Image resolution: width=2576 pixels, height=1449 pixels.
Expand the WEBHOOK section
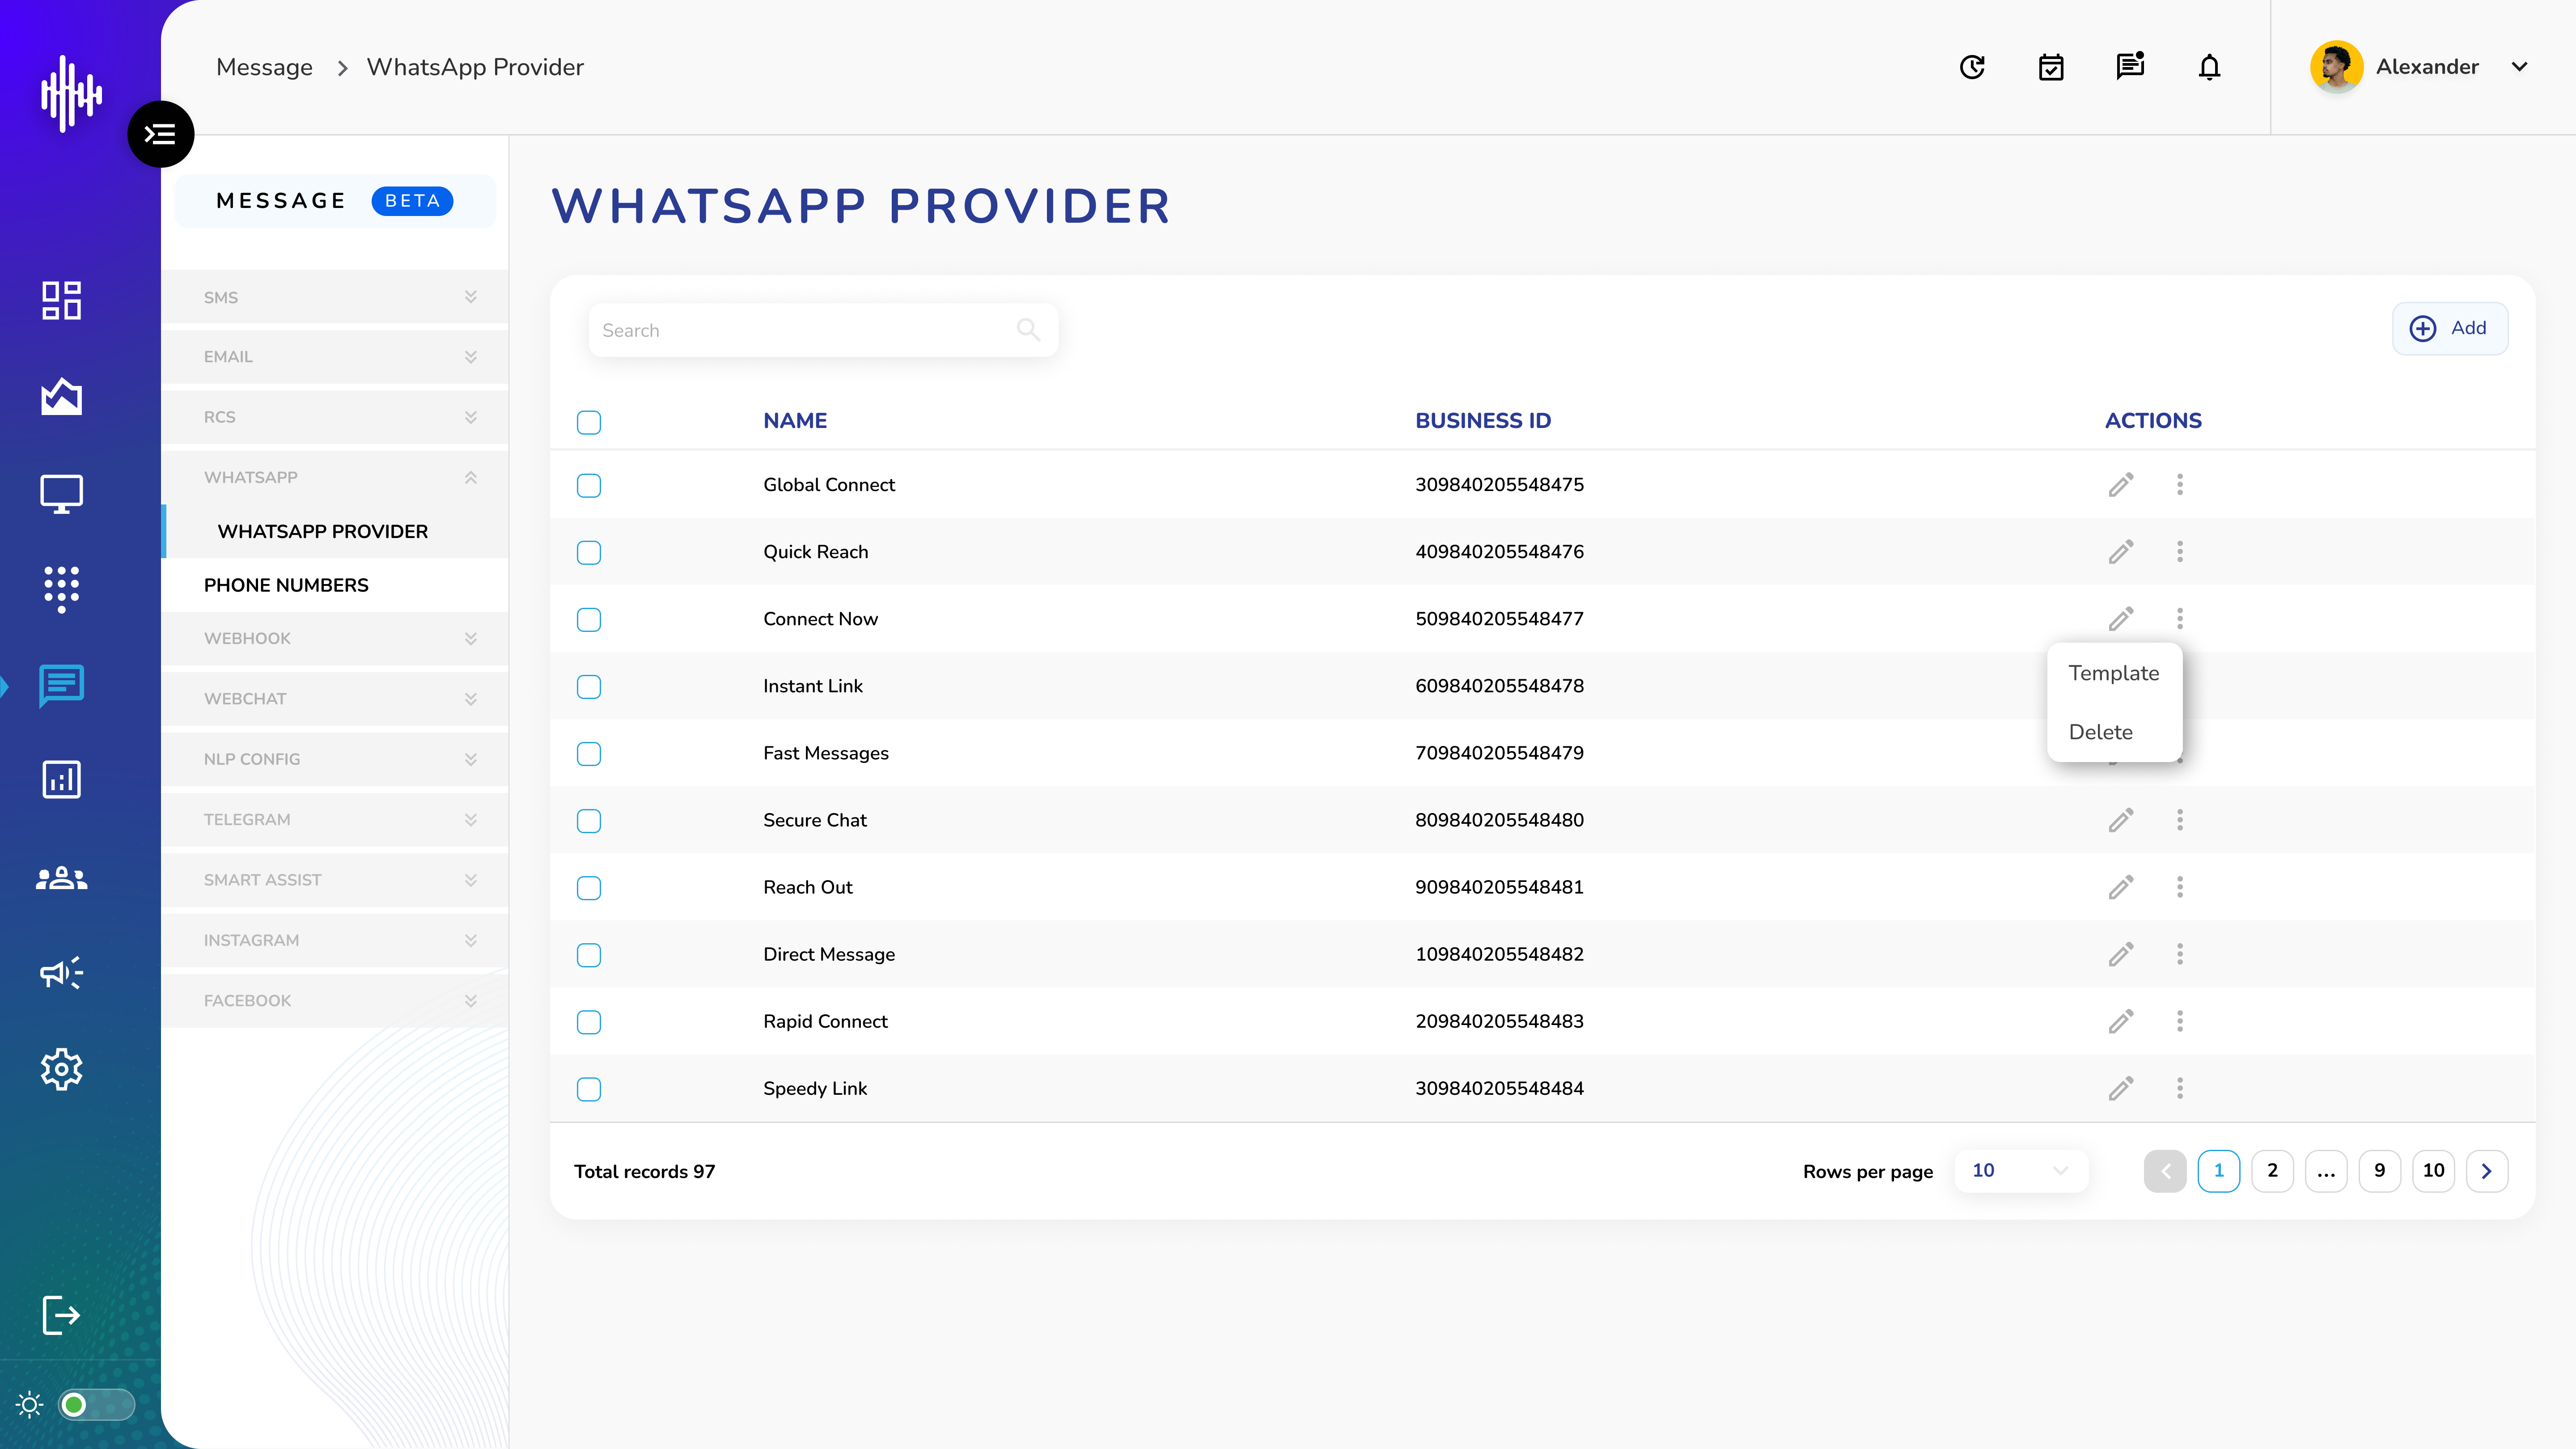tap(335, 638)
